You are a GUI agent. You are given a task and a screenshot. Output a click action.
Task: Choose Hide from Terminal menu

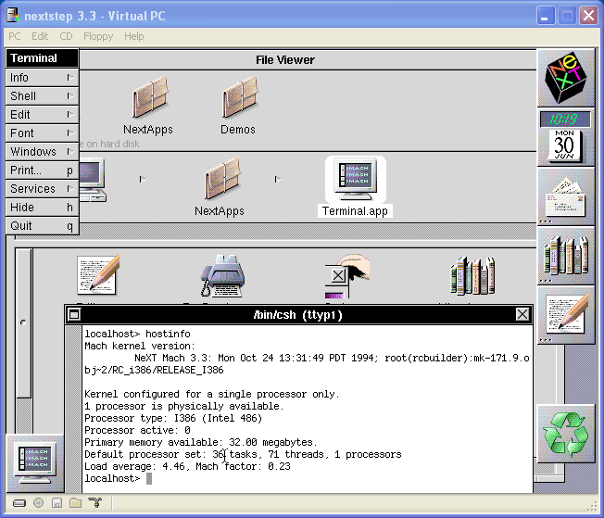click(x=43, y=207)
